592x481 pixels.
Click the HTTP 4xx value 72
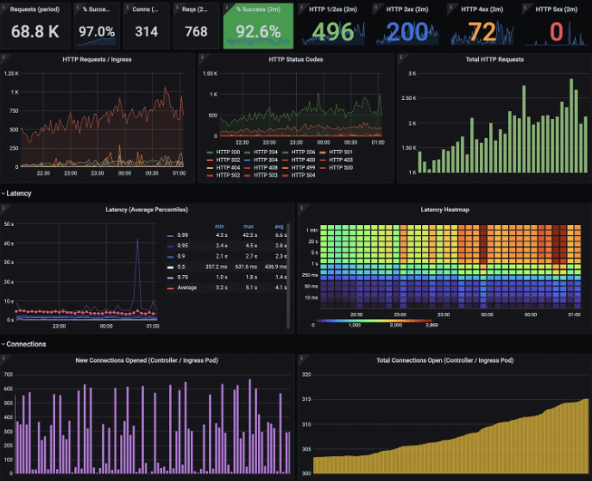click(x=482, y=32)
